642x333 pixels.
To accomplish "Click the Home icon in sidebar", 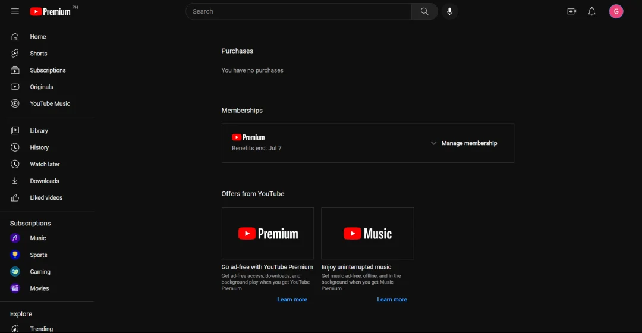I will click(x=15, y=37).
